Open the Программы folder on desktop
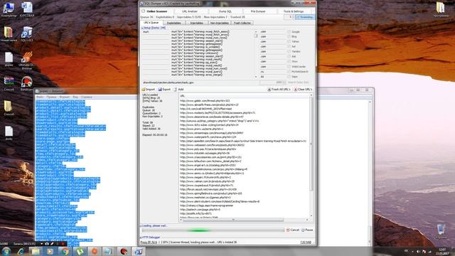Viewport: 455px width, 256px height. coord(441,9)
